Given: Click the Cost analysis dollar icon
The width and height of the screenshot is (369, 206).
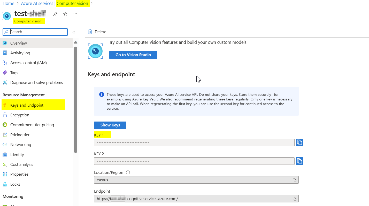Looking at the screenshot, I should tap(5, 164).
